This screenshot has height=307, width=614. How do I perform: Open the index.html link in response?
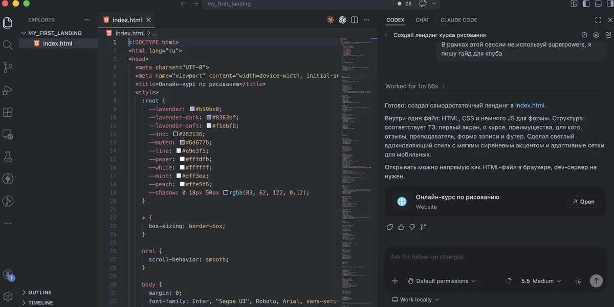coord(530,105)
